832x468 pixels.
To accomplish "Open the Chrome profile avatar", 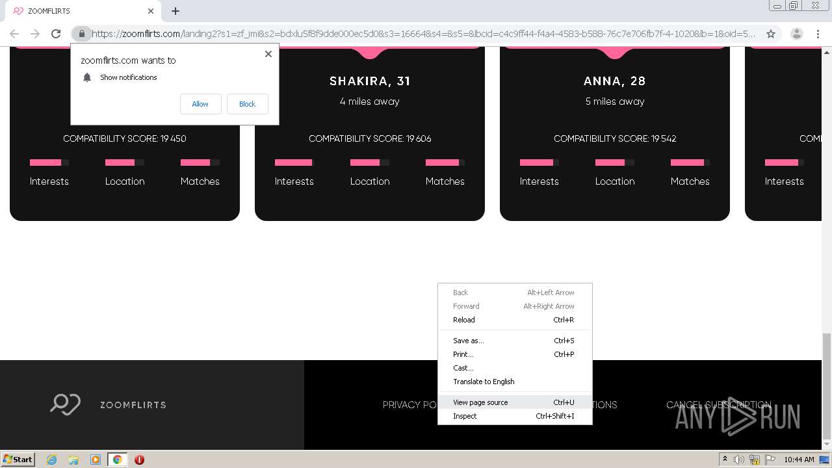I will click(796, 34).
